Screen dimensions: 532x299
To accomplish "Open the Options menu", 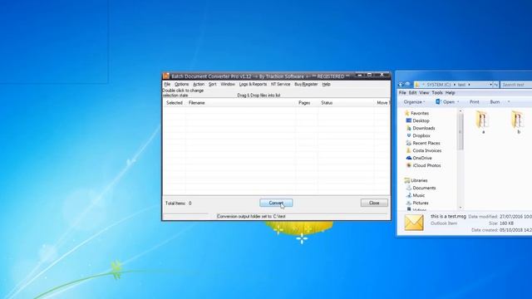I will click(181, 84).
